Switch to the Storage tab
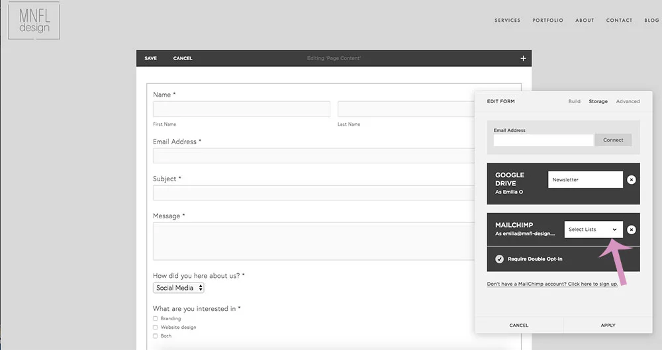Viewport: 662px width, 350px height. (x=598, y=101)
